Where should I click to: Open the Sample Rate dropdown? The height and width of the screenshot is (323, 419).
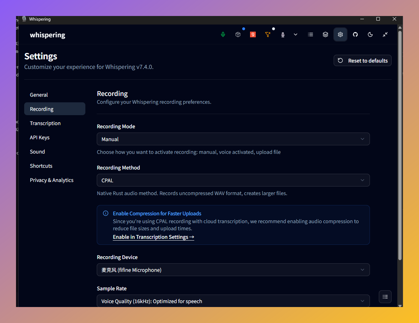click(233, 301)
